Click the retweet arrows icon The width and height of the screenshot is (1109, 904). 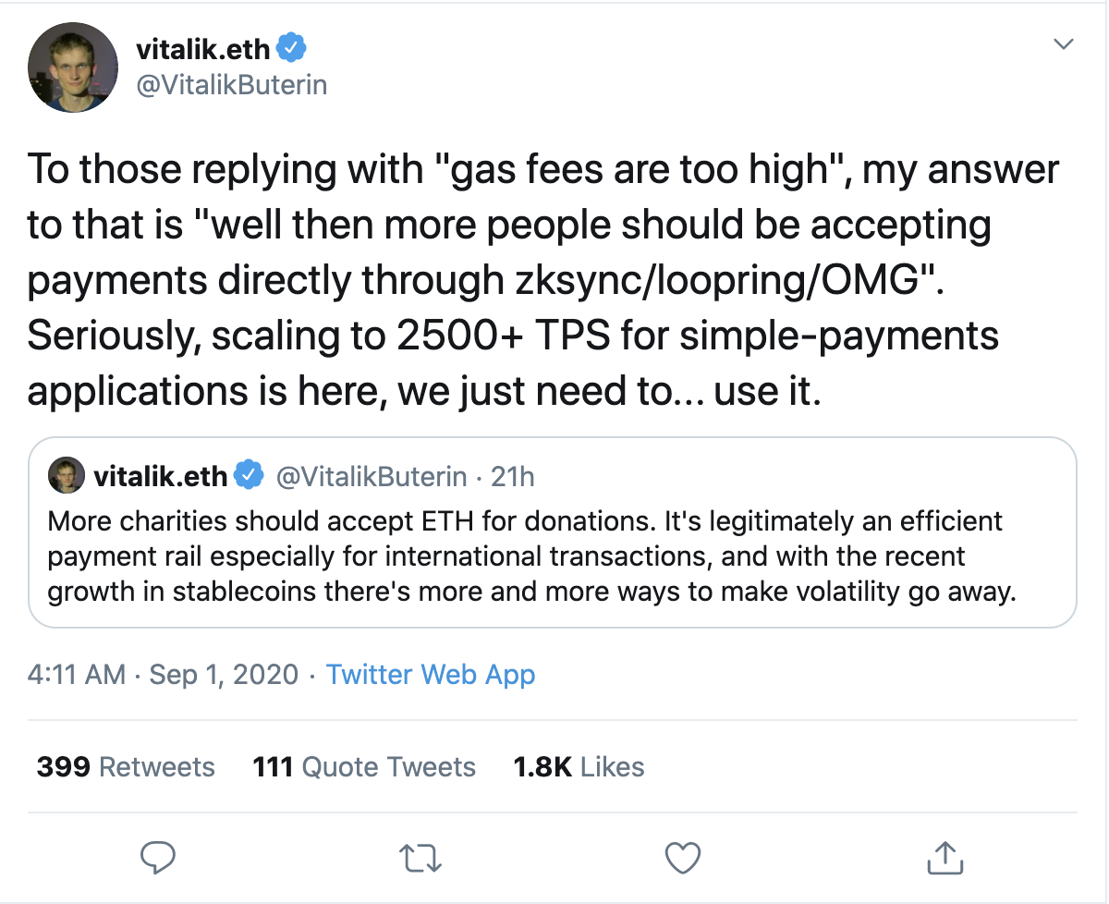click(423, 858)
